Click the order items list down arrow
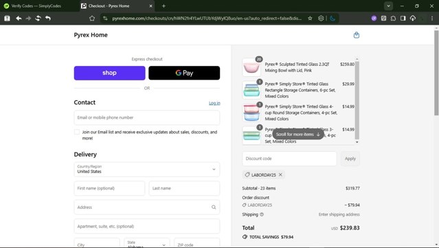439x248 pixels. click(357, 142)
